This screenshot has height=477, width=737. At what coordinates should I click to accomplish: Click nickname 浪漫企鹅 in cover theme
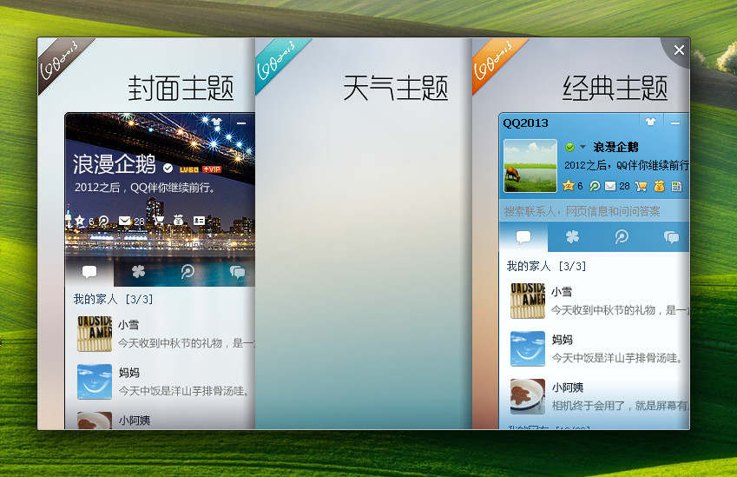[115, 164]
